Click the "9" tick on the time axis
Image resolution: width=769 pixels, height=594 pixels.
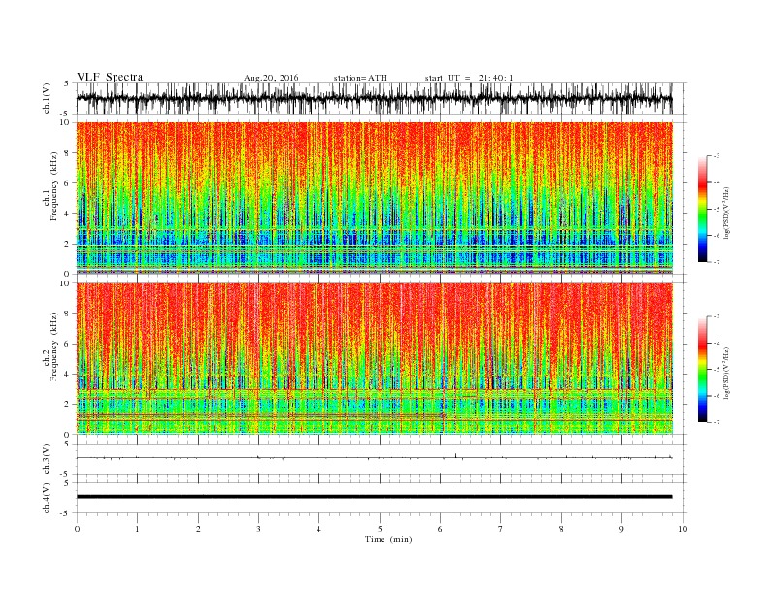coord(621,529)
